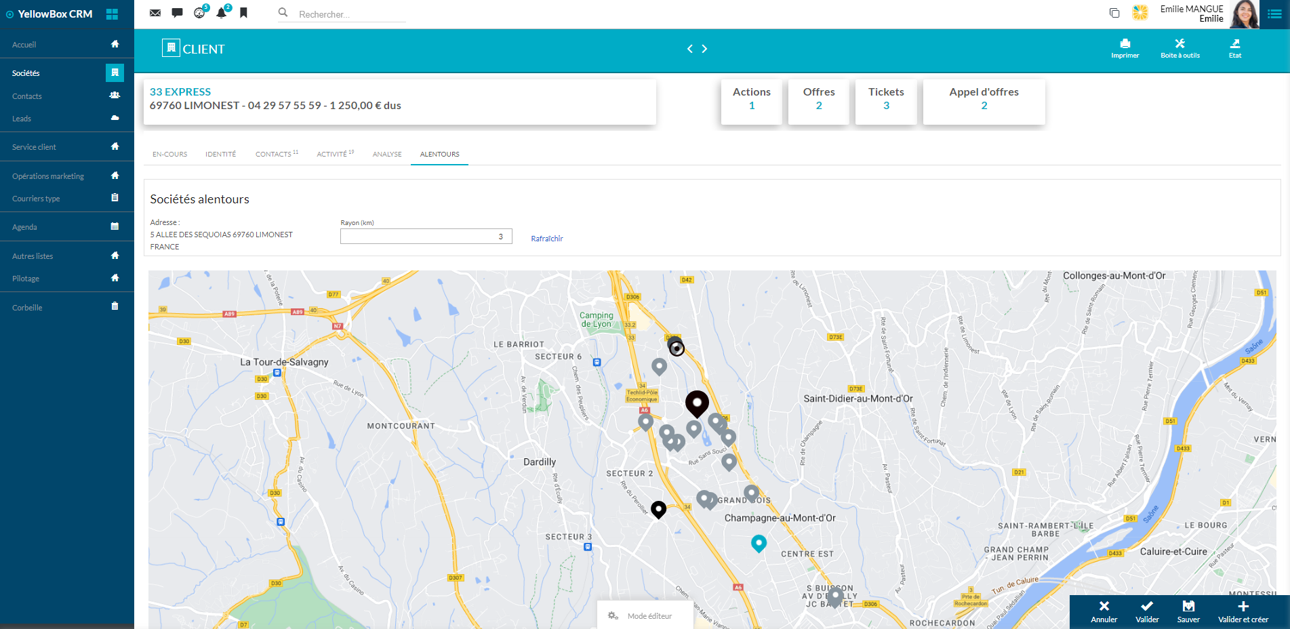Image resolution: width=1290 pixels, height=629 pixels.
Task: Click the teal map marker near Centre Est
Action: 759,542
